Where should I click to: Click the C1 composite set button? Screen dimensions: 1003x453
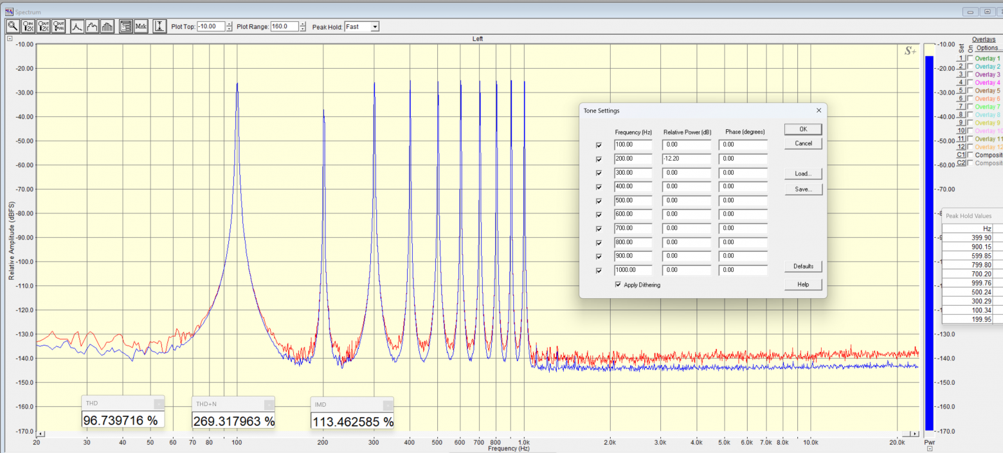coord(961,155)
